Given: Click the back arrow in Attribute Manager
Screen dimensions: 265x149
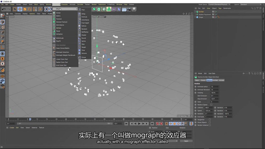Looking at the screenshot, I should point(244,73).
